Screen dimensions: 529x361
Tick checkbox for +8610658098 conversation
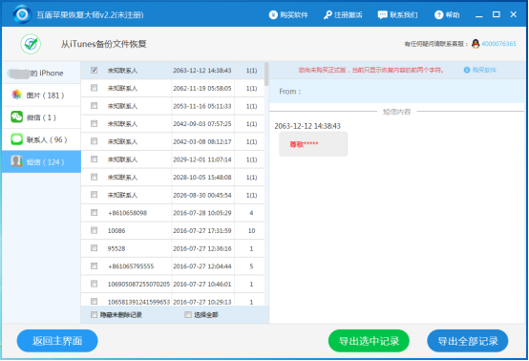tap(95, 213)
